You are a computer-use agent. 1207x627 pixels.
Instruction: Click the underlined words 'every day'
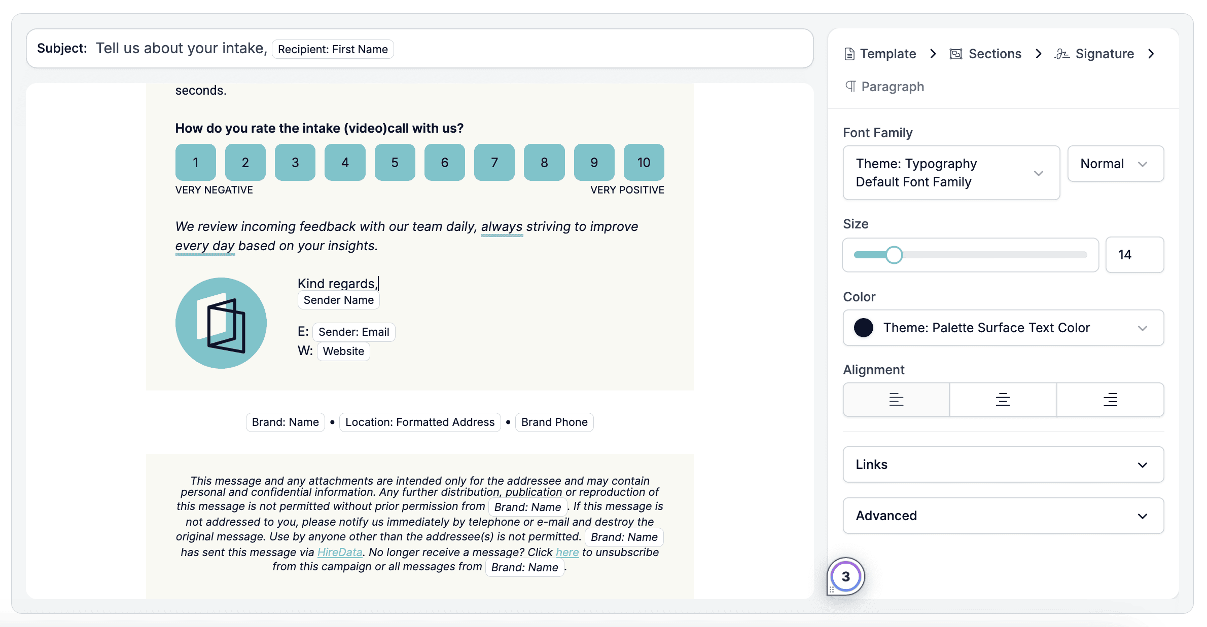tap(205, 246)
